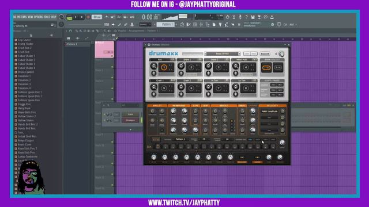Click the red Record button

[x=88, y=17]
